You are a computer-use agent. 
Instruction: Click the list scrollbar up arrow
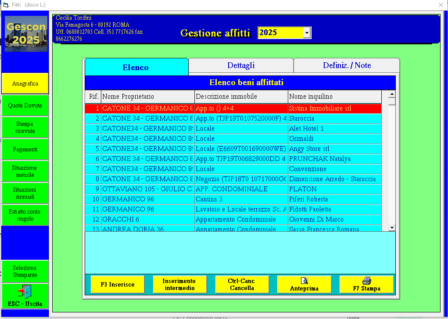tap(392, 94)
